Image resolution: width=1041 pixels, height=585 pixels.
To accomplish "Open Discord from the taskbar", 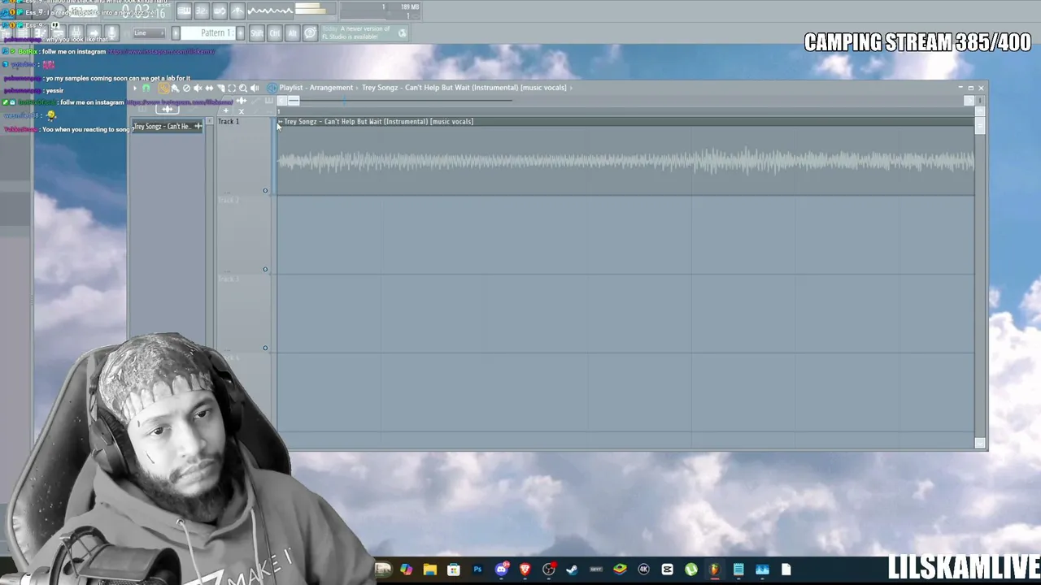I will [501, 570].
